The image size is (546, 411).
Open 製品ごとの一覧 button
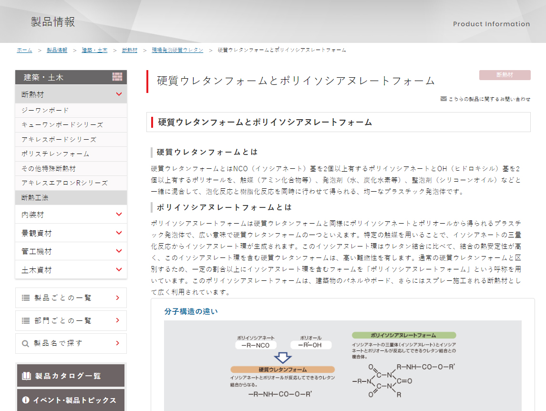coord(71,298)
